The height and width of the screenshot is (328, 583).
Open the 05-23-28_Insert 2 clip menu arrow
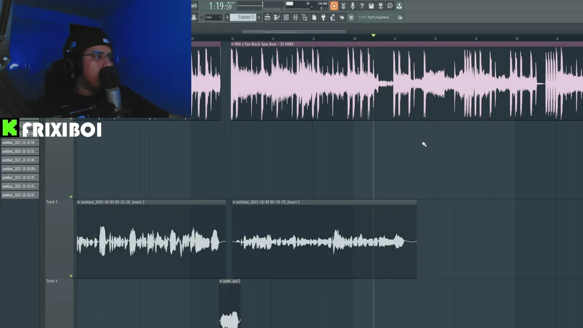[79, 202]
